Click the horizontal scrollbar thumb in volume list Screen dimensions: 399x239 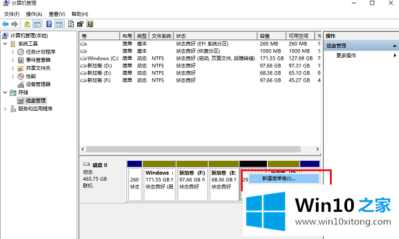[194, 149]
